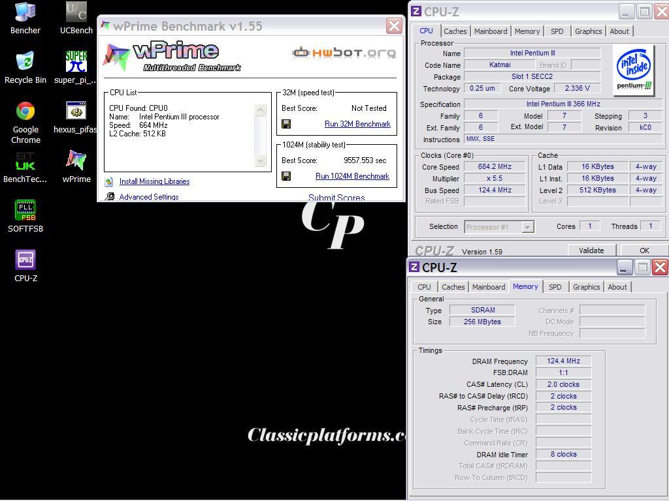Screen dimensions: 669x501
Task: Run the 32M Benchmark
Action: coord(357,124)
